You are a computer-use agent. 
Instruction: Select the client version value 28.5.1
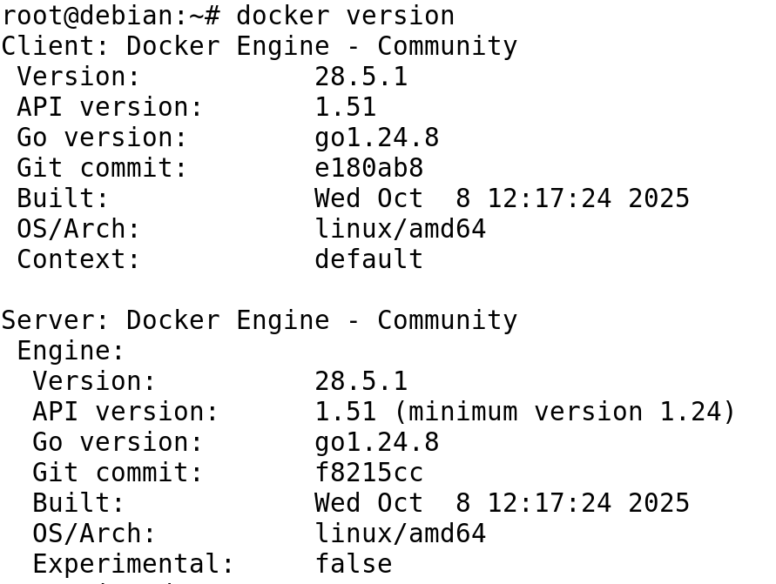click(361, 77)
